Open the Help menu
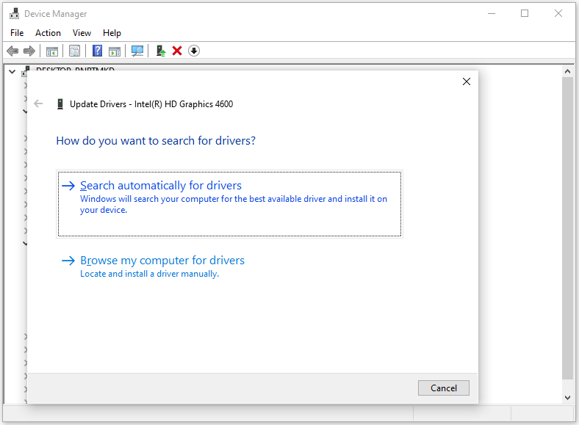 coord(112,33)
